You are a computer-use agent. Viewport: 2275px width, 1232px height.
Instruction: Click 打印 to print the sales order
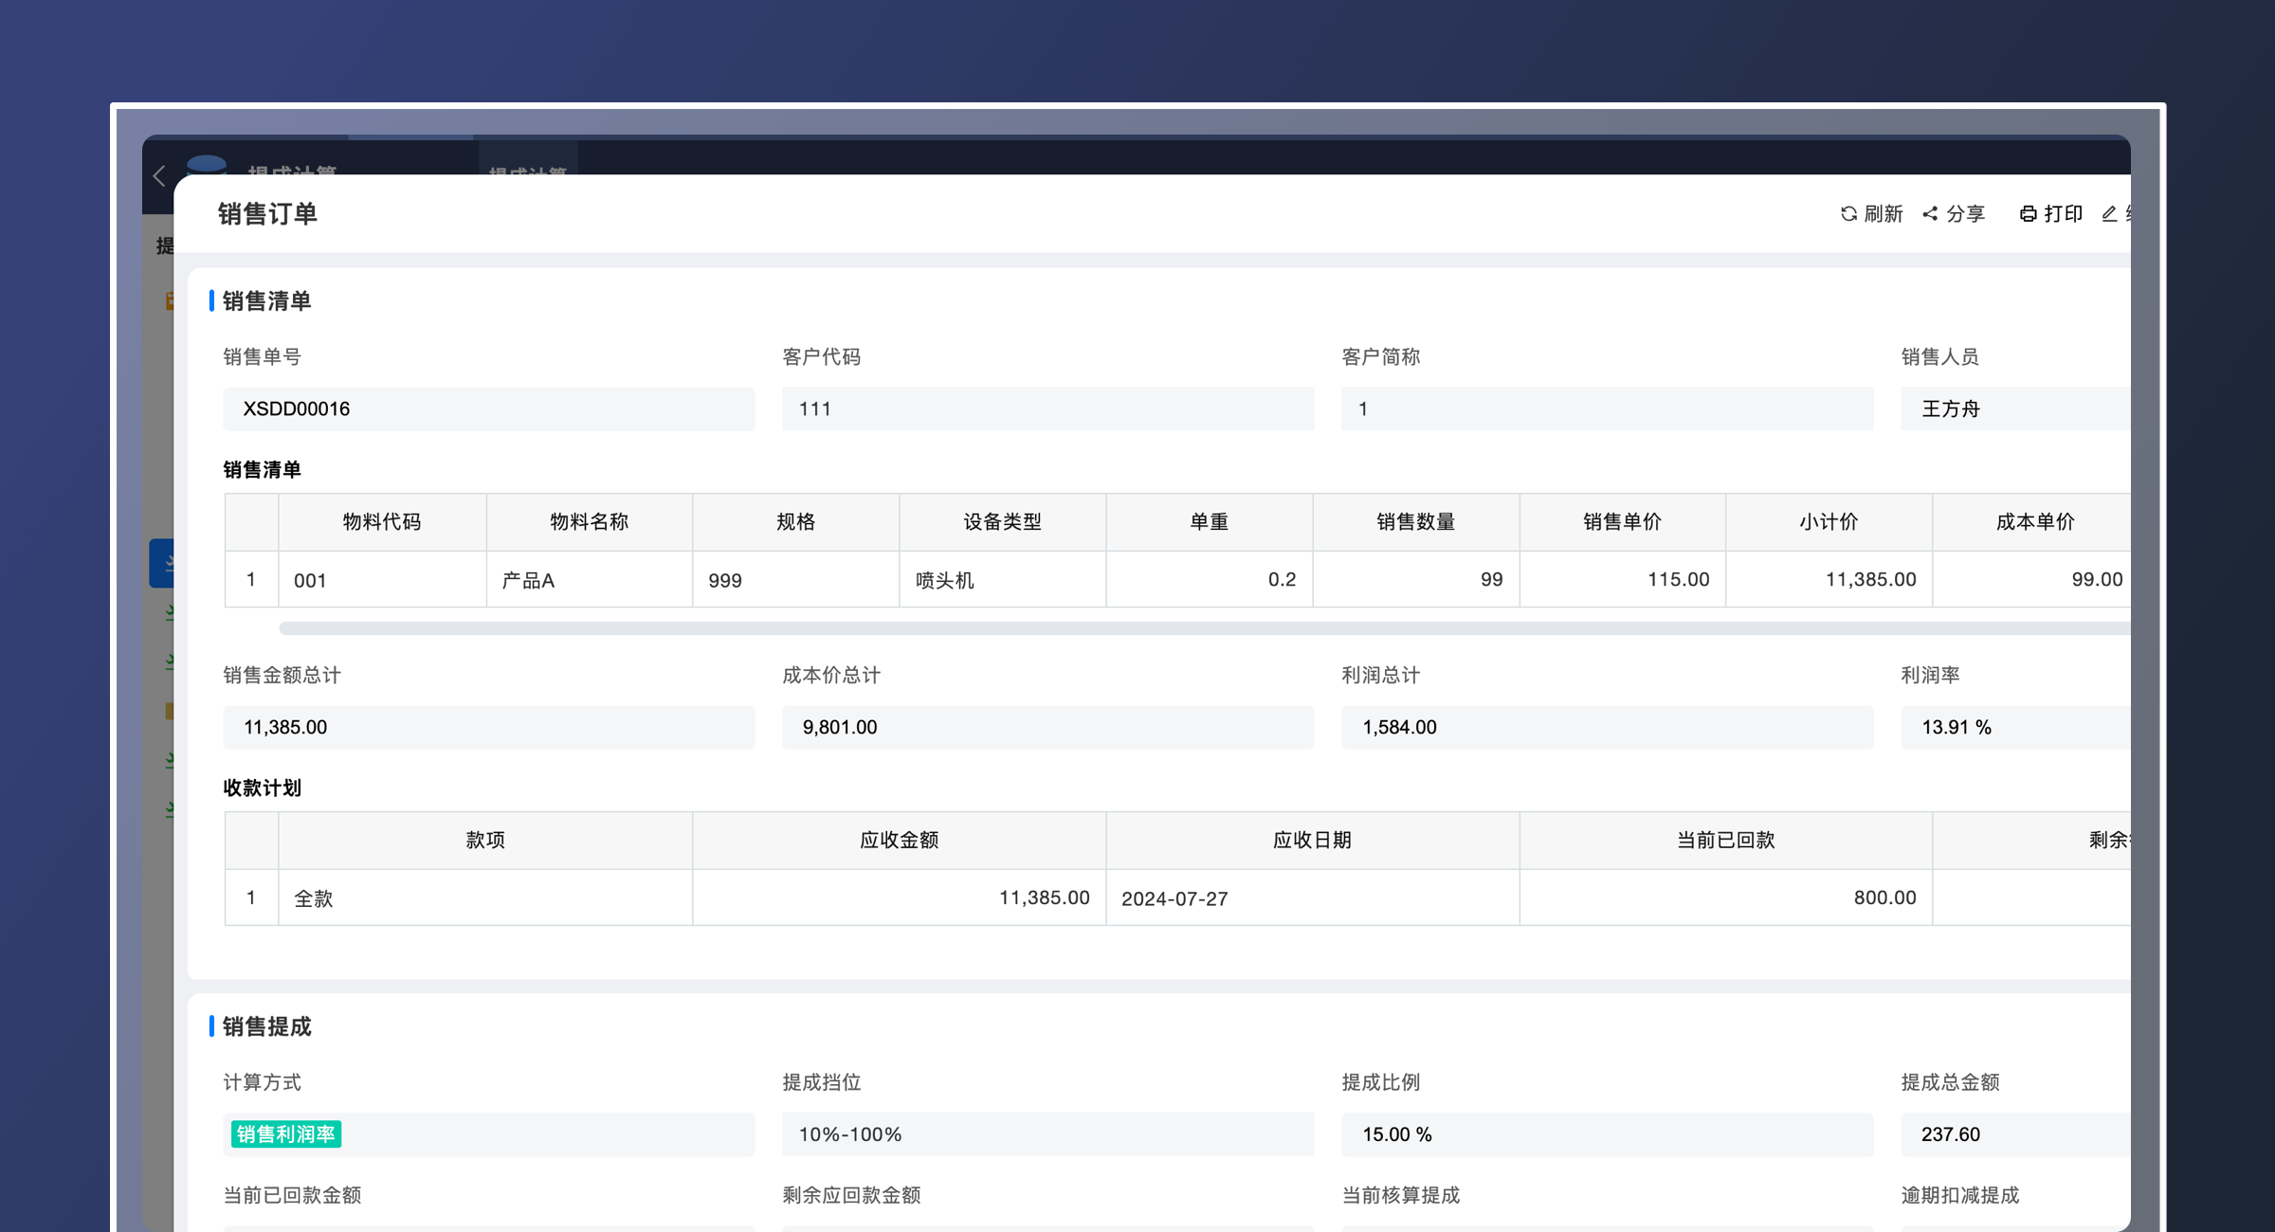[x=2050, y=213]
